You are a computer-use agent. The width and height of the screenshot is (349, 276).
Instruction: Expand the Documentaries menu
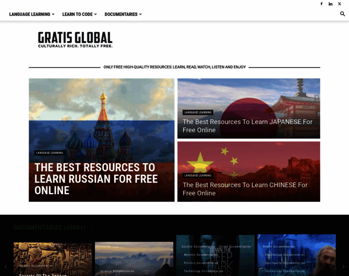pyautogui.click(x=123, y=14)
